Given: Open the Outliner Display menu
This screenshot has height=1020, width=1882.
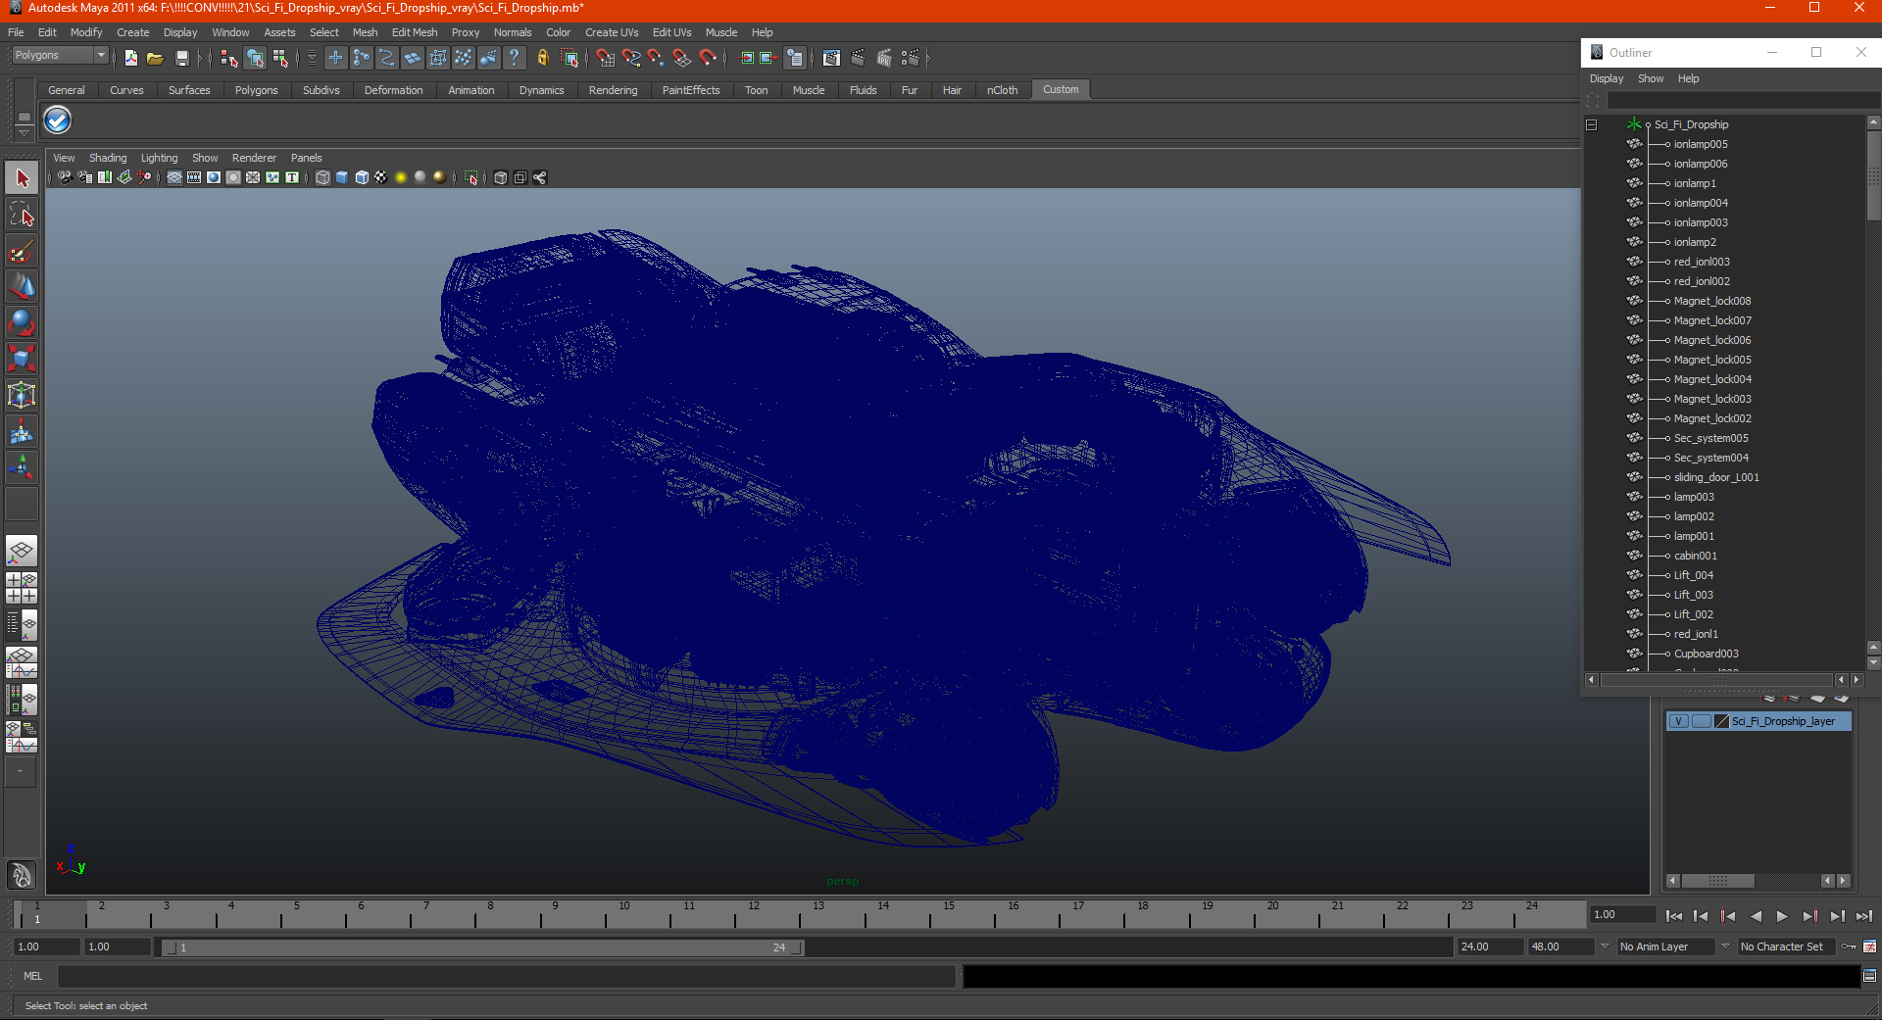Looking at the screenshot, I should pos(1607,78).
